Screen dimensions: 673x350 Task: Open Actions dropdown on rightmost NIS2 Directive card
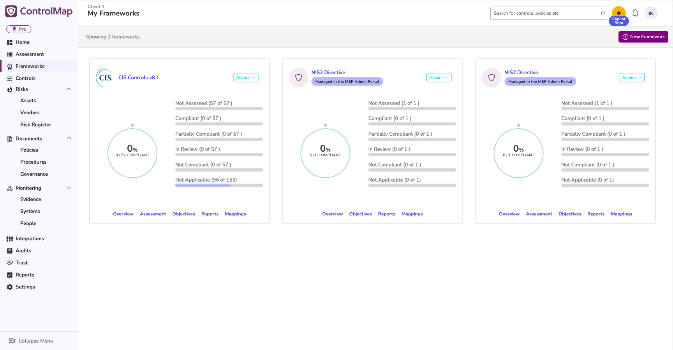tap(632, 78)
